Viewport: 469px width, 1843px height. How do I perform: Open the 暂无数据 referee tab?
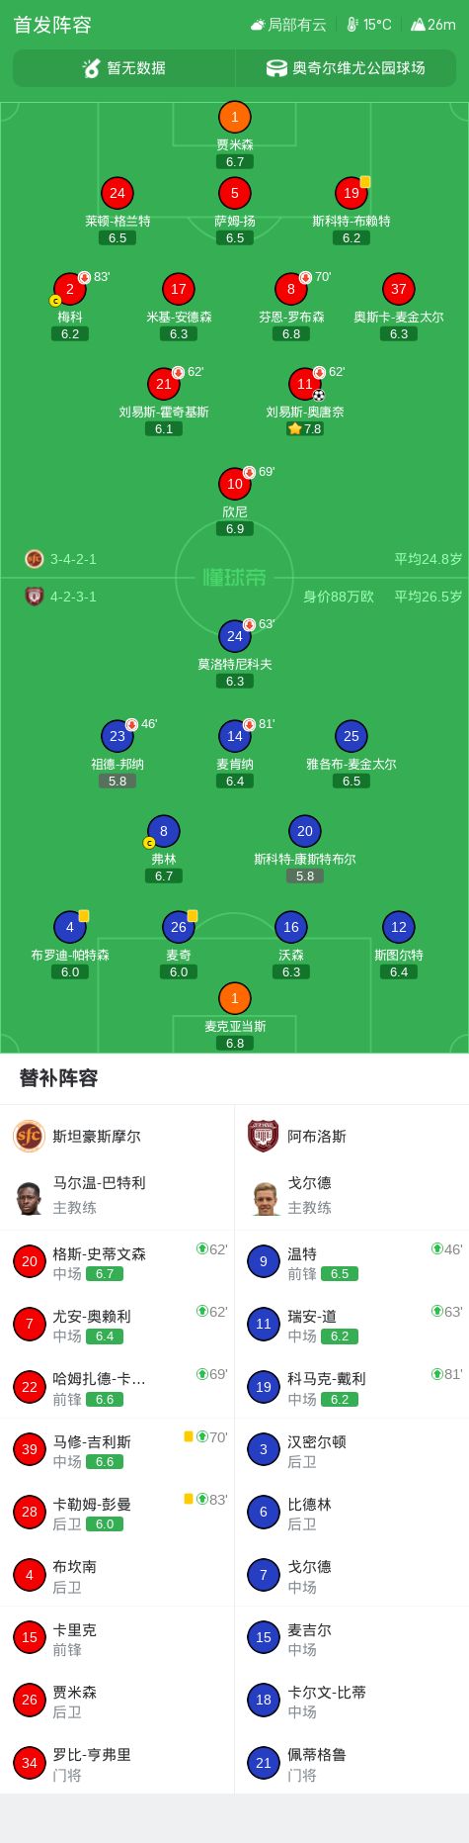(x=124, y=68)
